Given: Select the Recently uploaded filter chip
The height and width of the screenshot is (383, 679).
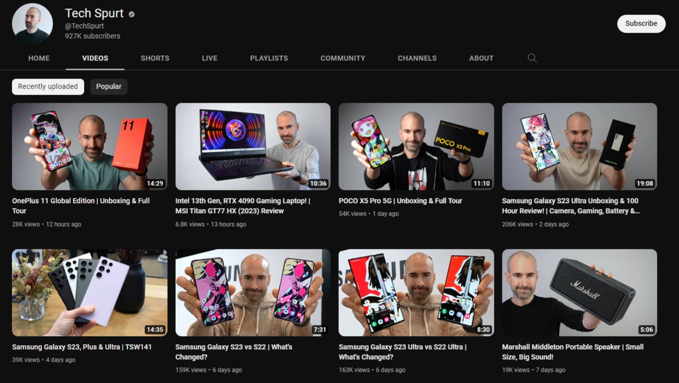Looking at the screenshot, I should pyautogui.click(x=48, y=87).
